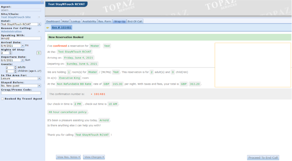The height and width of the screenshot is (161, 292).
Task: Click the Speaking With input field
Action: point(21,38)
